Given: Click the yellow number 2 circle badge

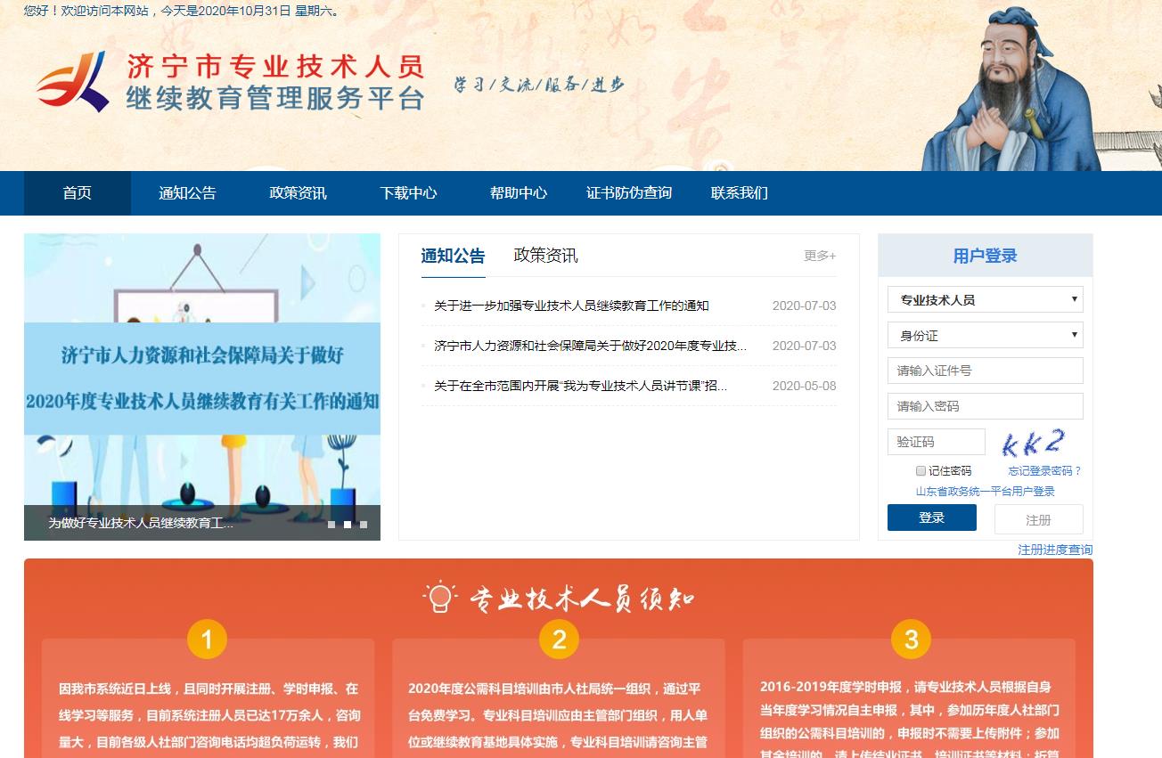Looking at the screenshot, I should click(559, 640).
